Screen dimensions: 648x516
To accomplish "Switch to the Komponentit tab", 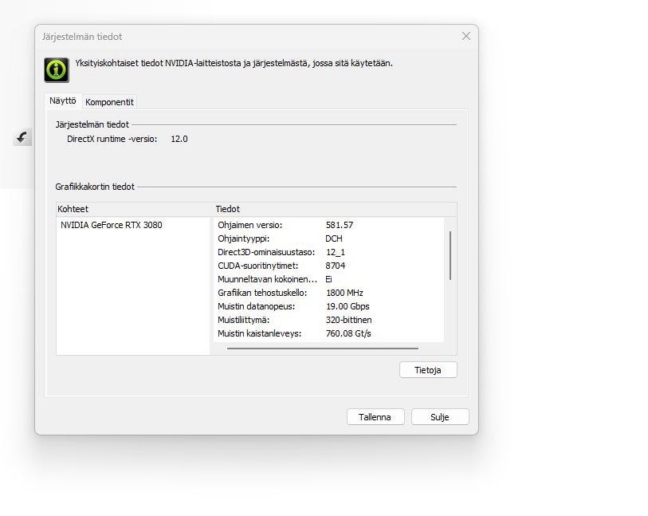I will point(109,102).
